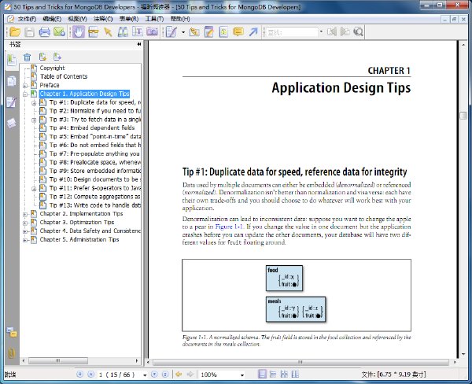This screenshot has width=472, height=384.
Task: Open the find options dropdown arrow
Action: pyautogui.click(x=321, y=31)
